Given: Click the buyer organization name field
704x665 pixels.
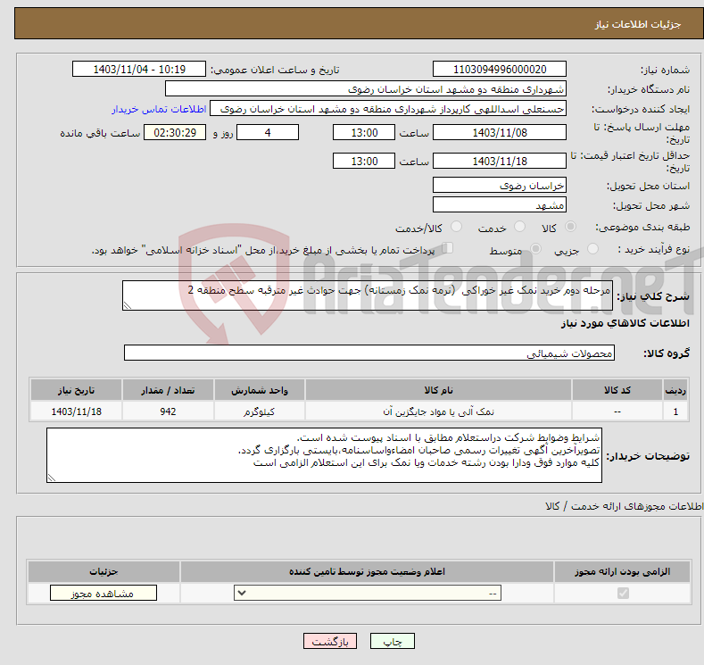Looking at the screenshot, I should (x=366, y=89).
